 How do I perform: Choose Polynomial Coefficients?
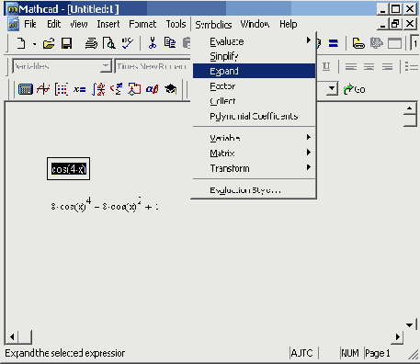(x=255, y=116)
